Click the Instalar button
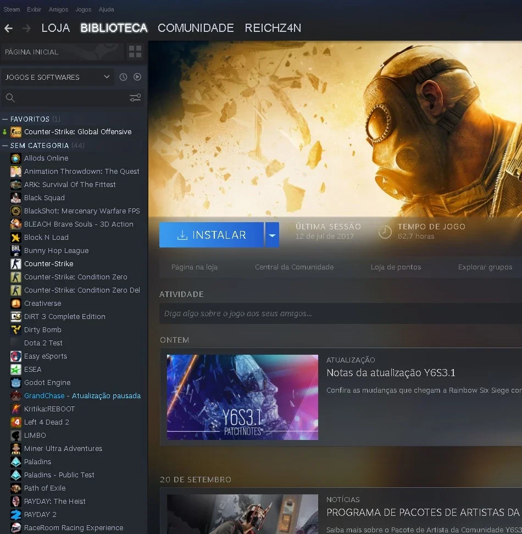Screen dimensions: 522x534 coord(212,235)
